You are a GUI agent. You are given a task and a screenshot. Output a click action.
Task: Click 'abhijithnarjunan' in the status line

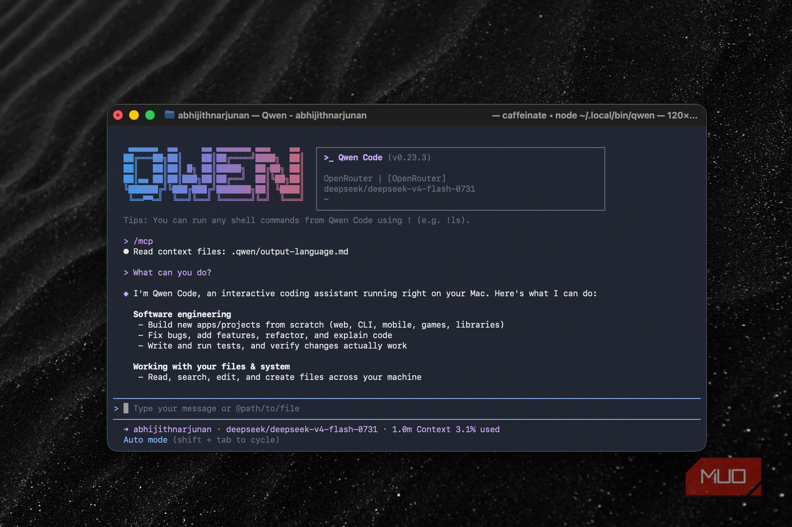(x=172, y=430)
